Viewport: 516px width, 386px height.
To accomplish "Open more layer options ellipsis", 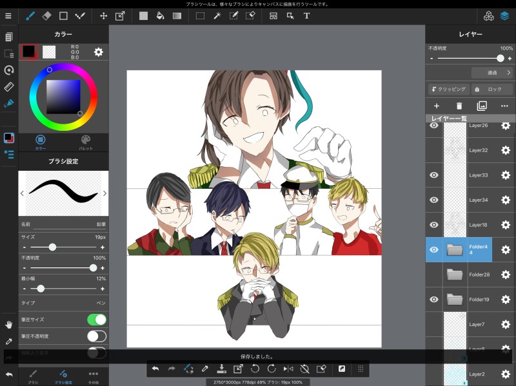I will point(504,106).
